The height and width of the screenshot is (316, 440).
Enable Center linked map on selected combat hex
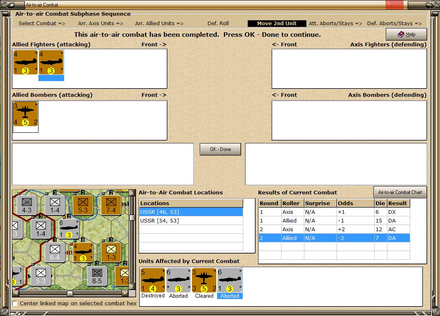click(x=15, y=303)
